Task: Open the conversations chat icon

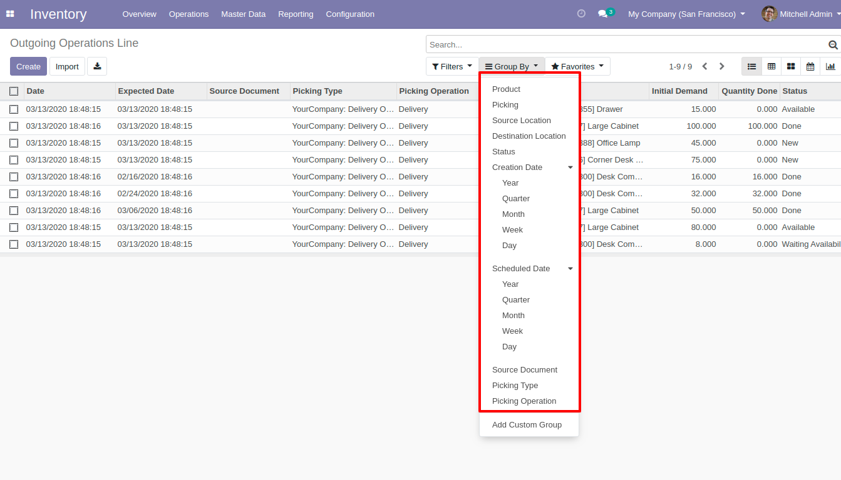Action: coord(602,14)
